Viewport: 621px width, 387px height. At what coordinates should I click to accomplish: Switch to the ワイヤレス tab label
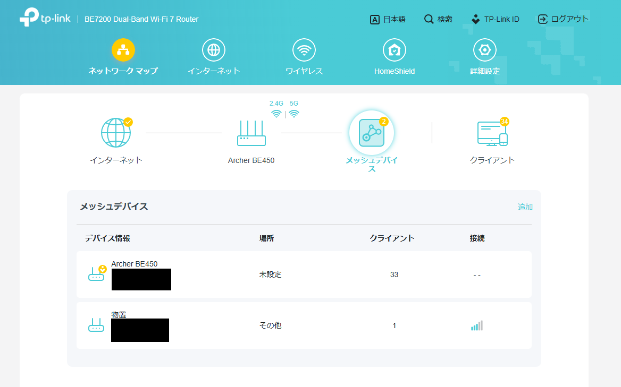304,71
